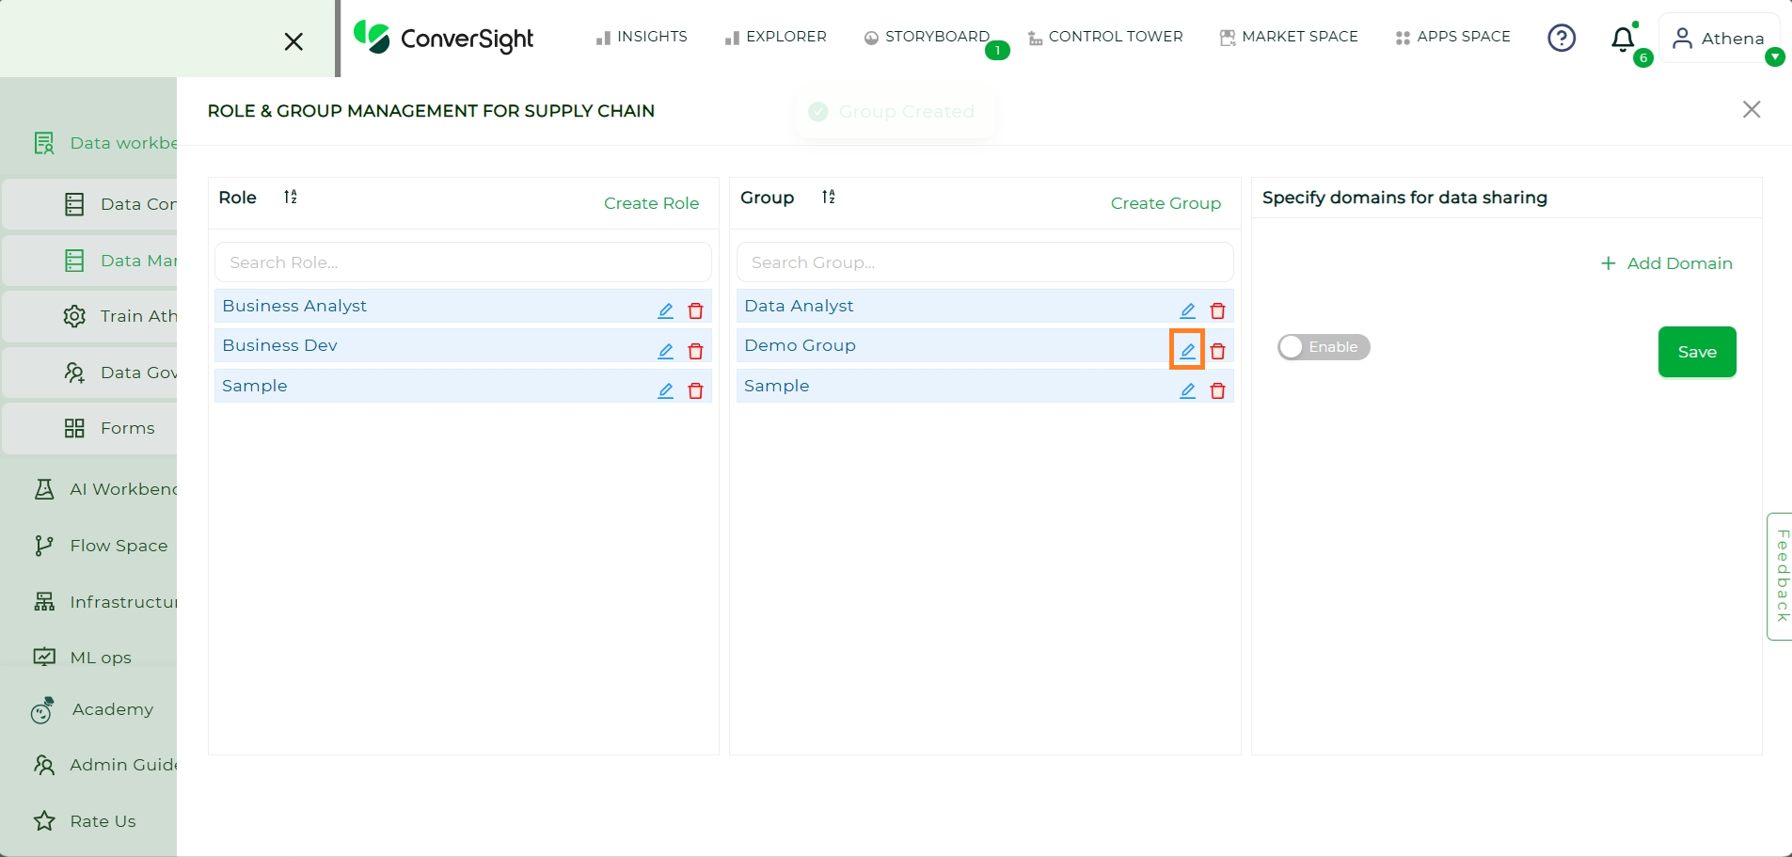1792x857 pixels.
Task: Open the notifications bell
Action: pyautogui.click(x=1624, y=39)
